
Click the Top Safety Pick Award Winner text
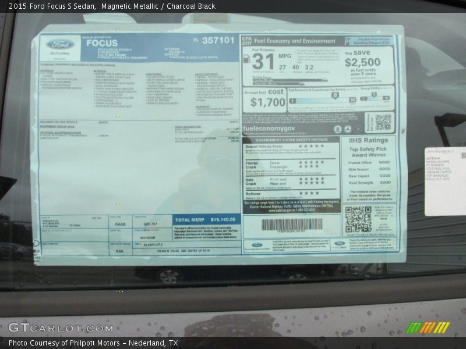pyautogui.click(x=368, y=152)
